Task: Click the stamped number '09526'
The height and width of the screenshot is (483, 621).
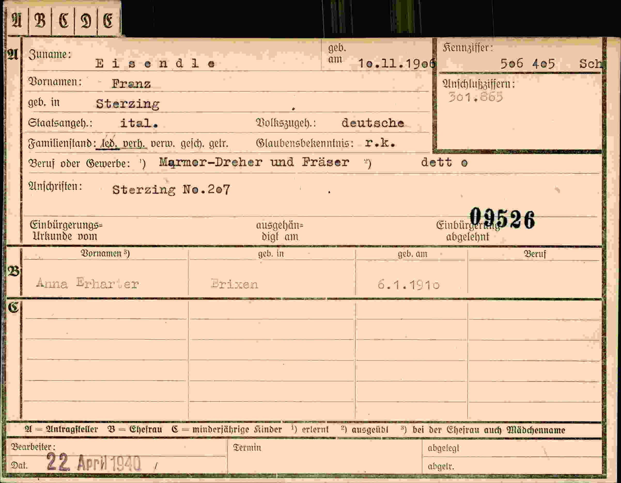Action: [x=502, y=218]
